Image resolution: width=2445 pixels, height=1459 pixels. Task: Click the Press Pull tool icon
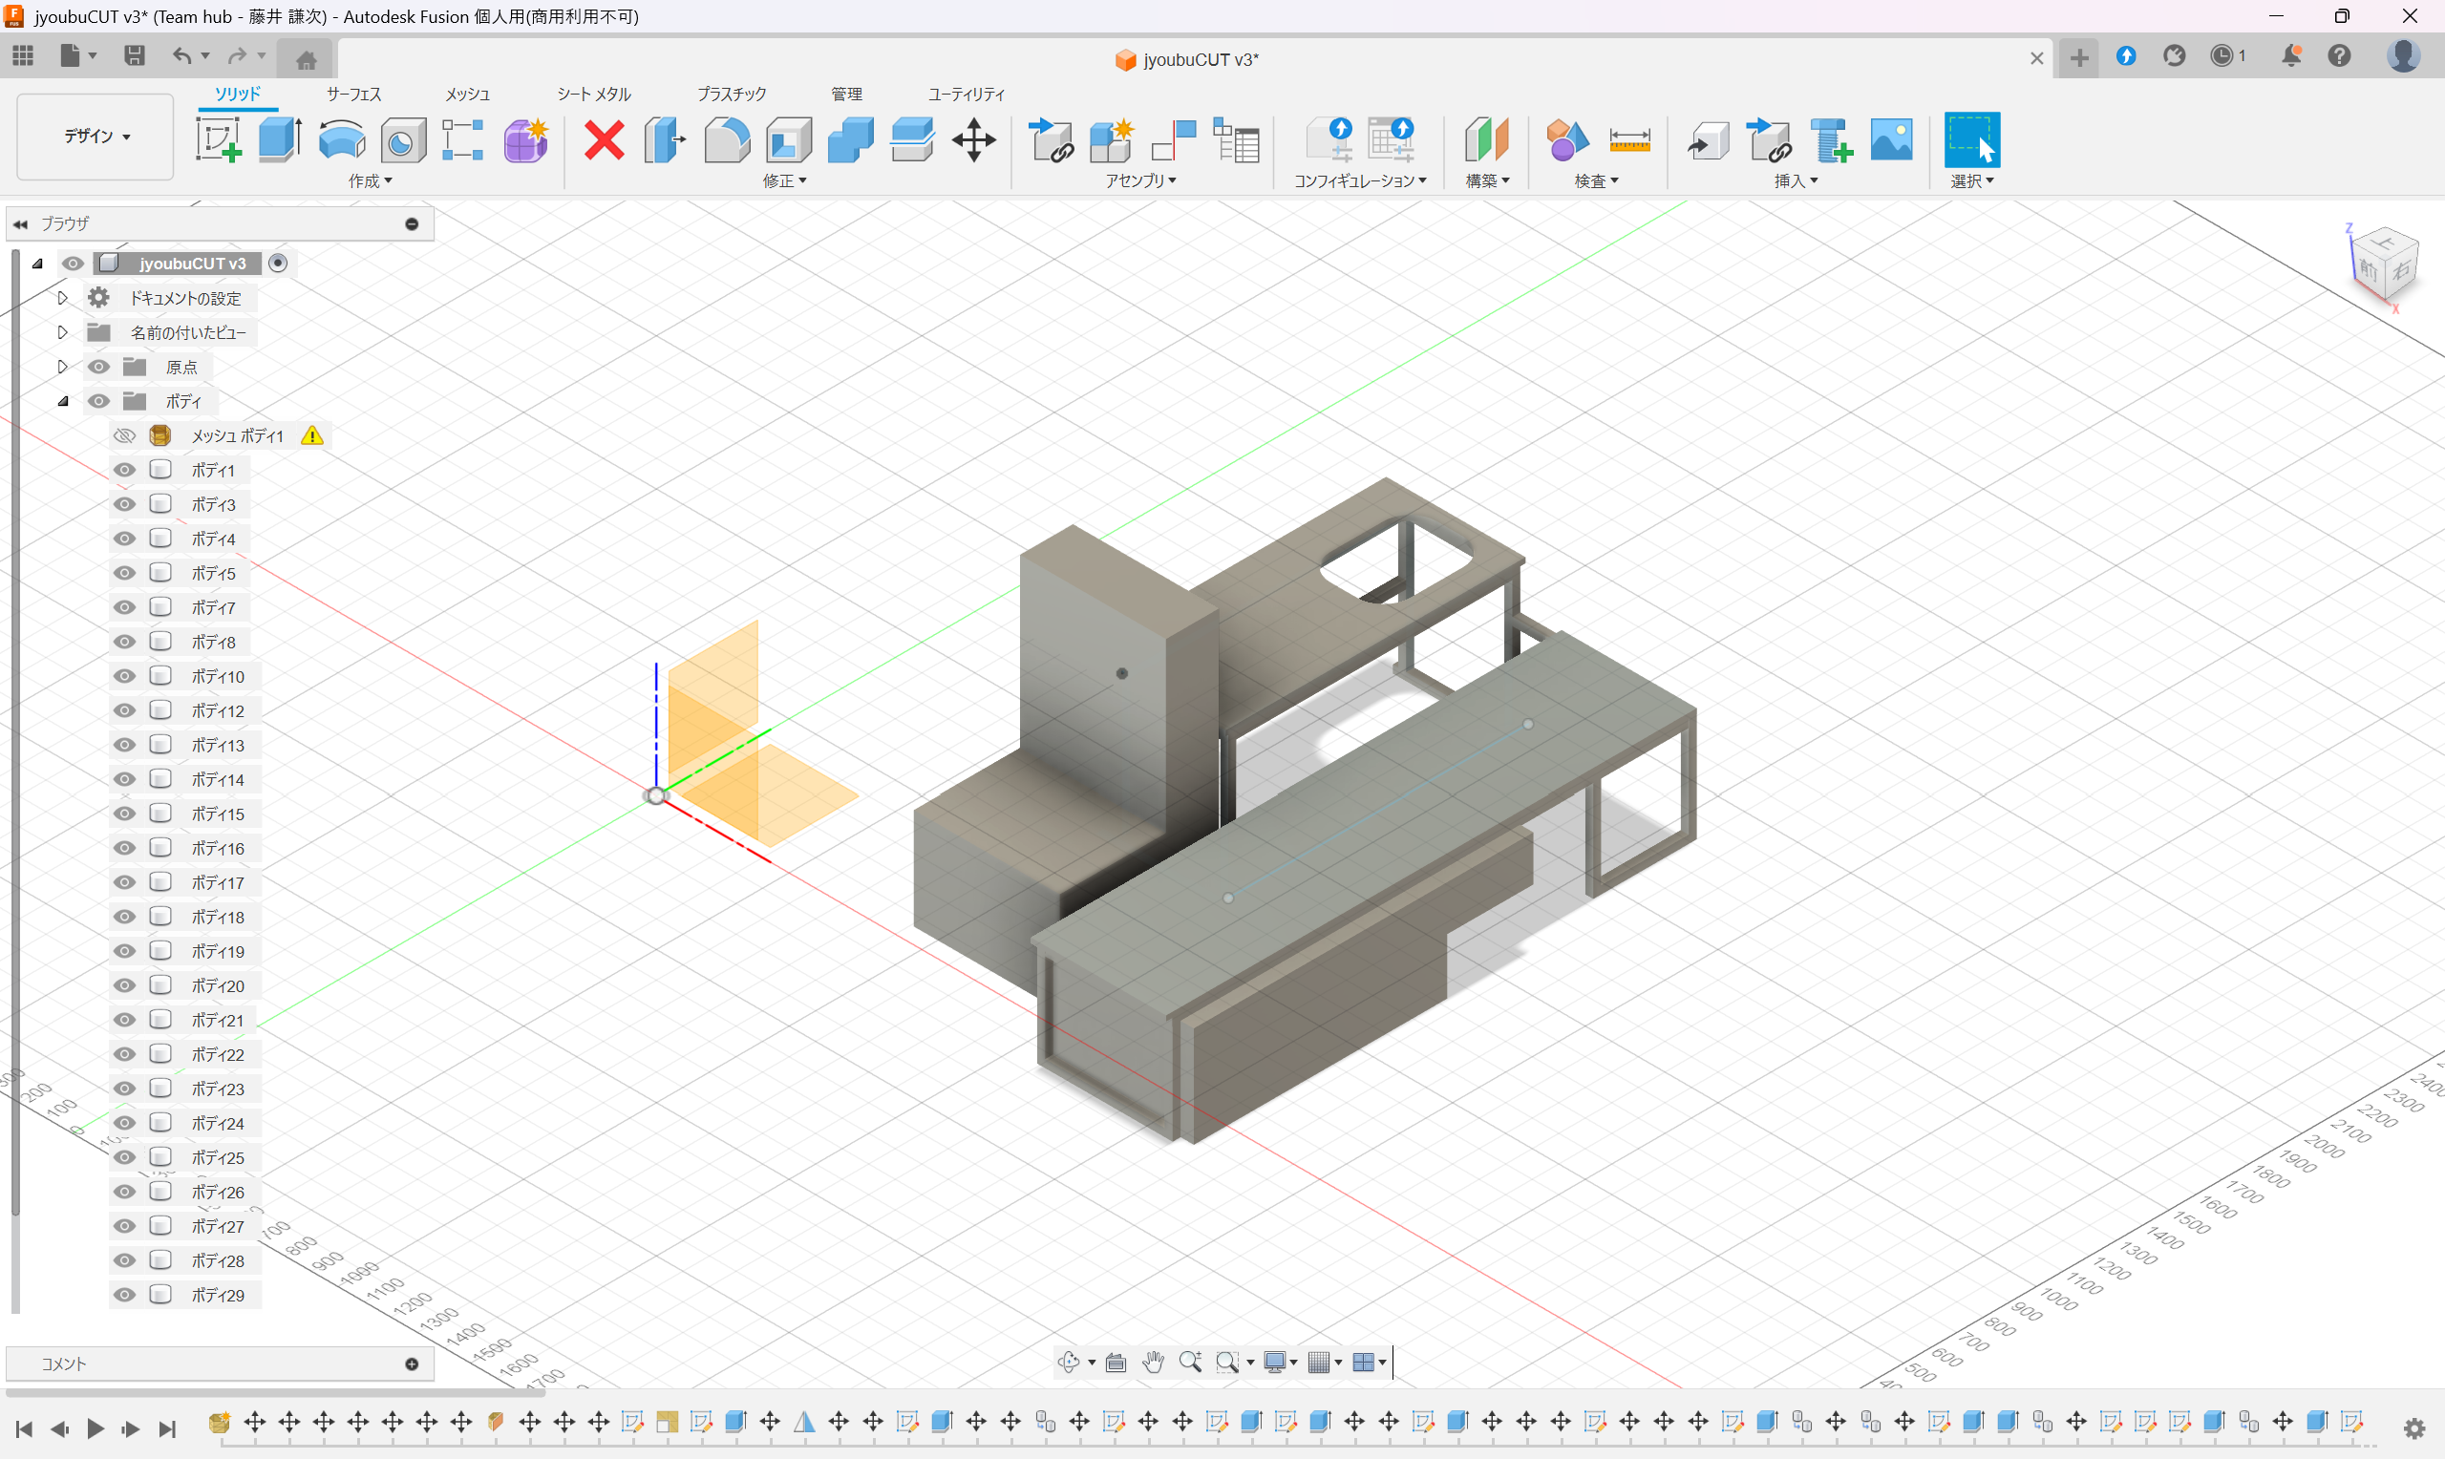tap(666, 139)
